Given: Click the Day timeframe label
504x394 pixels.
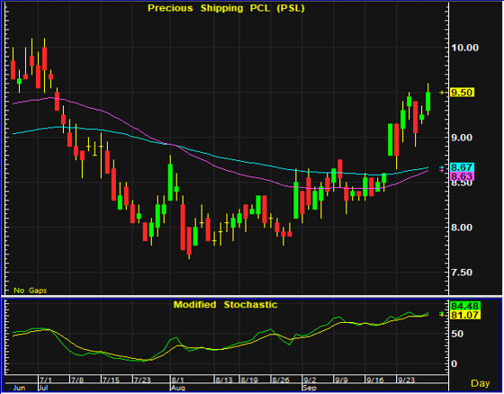Looking at the screenshot, I should pos(481,383).
